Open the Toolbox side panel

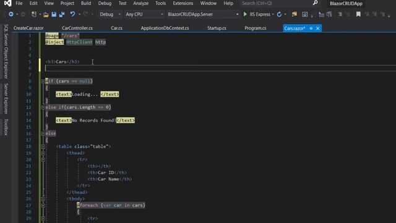click(x=6, y=127)
